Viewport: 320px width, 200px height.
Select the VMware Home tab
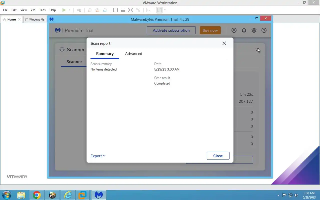point(11,19)
